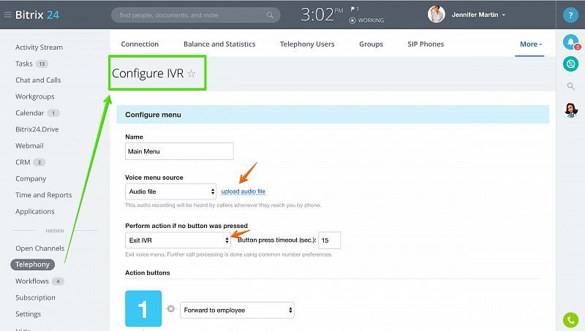Screen dimensions: 585x331
Task: Open the help question mark icon
Action: point(571,15)
